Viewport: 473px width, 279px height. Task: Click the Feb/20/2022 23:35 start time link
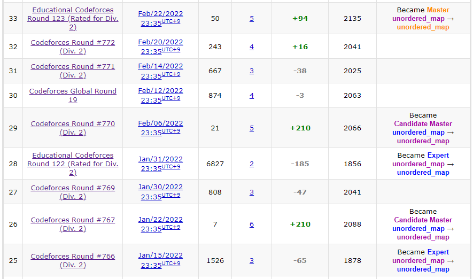click(160, 46)
